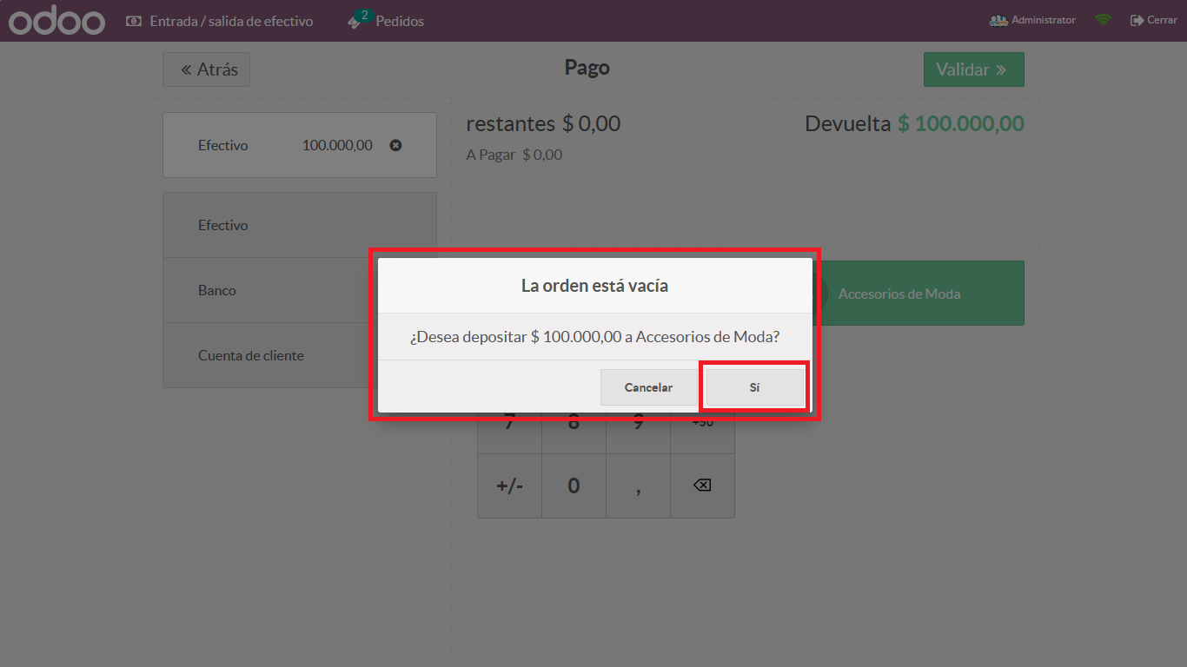This screenshot has width=1187, height=667.
Task: Go back with the Atrás button
Action: pos(206,69)
